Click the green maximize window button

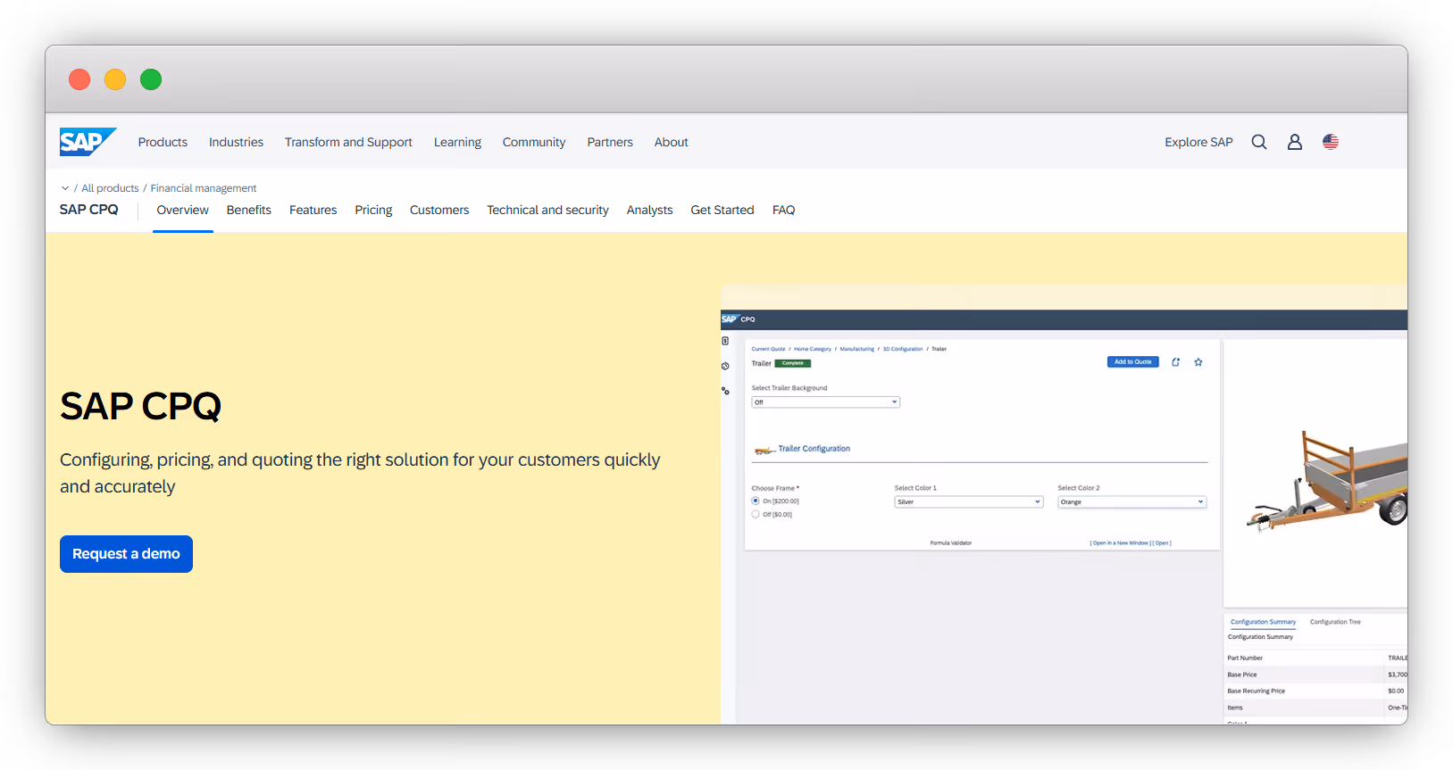151,79
